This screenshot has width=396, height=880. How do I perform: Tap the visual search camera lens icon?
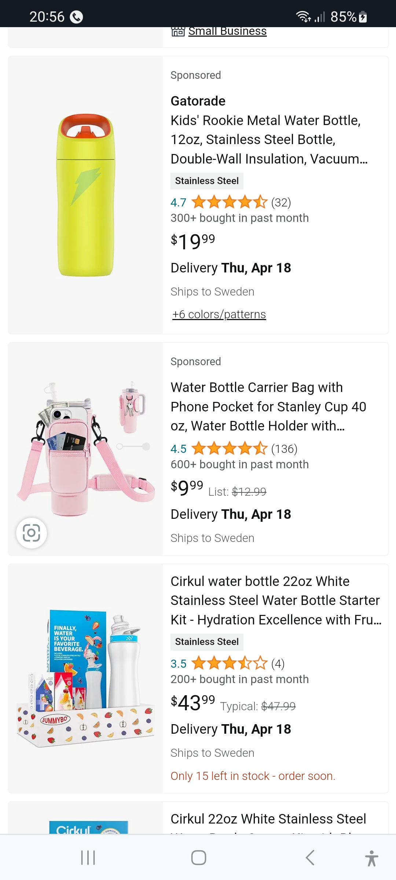pyautogui.click(x=32, y=533)
